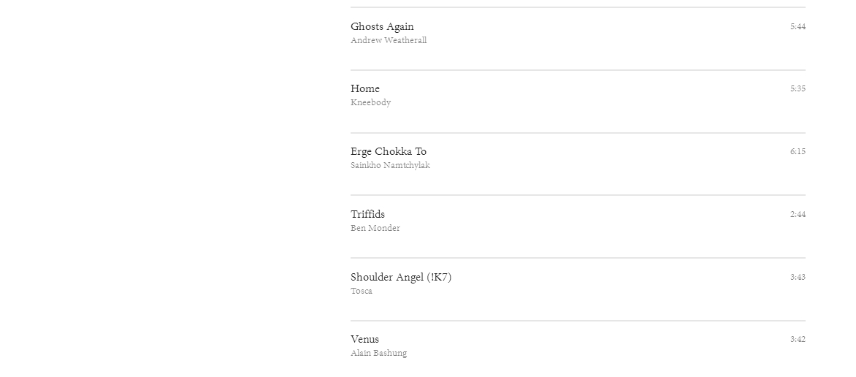Click the 5:44 duration of Ghosts Again
This screenshot has height=377, width=856.
pyautogui.click(x=797, y=27)
